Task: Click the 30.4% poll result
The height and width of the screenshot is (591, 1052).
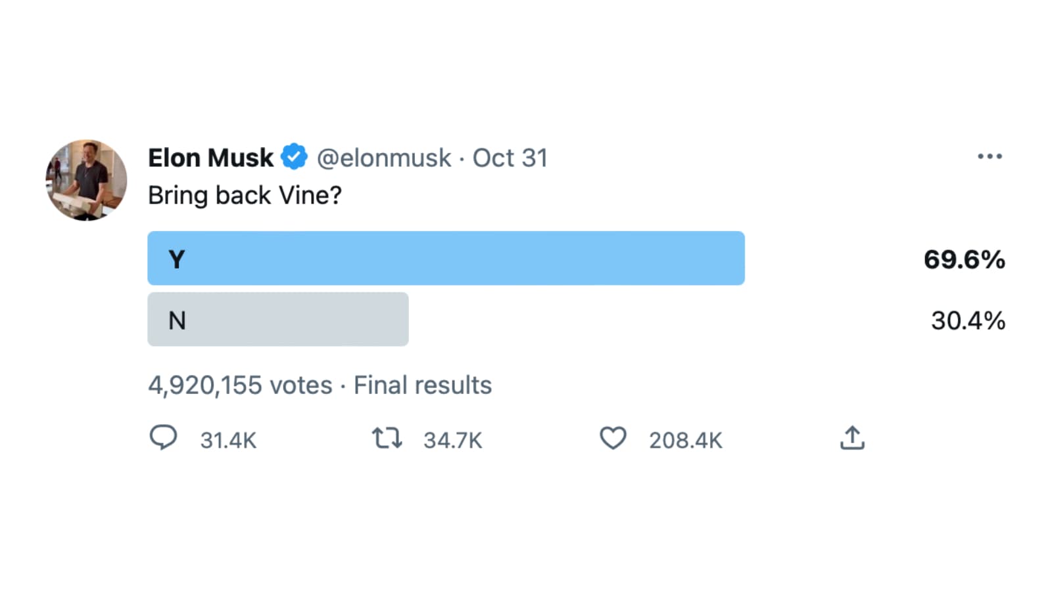Action: point(968,320)
